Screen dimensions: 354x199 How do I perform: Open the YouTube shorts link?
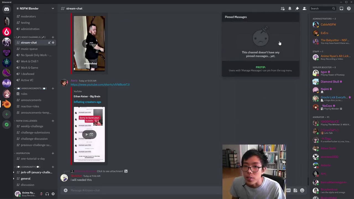pos(100,85)
